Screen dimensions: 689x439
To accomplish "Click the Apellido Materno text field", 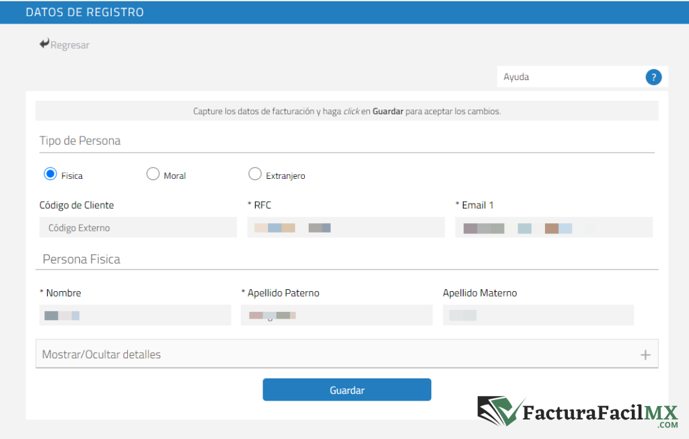I will coord(538,315).
